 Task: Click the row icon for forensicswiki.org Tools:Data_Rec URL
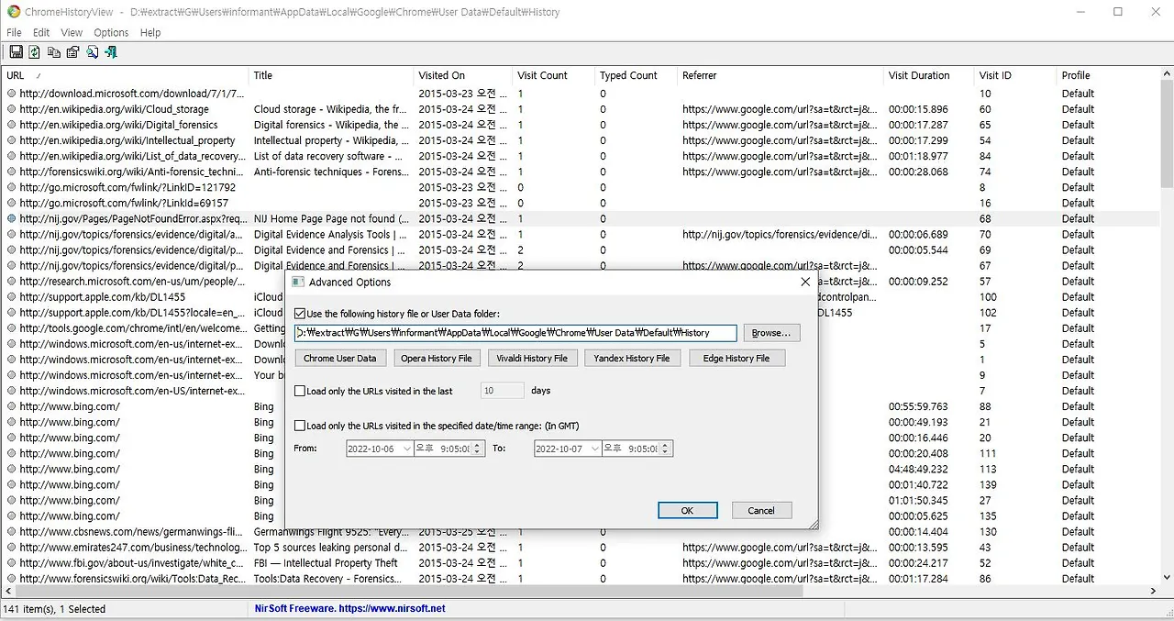pos(12,579)
